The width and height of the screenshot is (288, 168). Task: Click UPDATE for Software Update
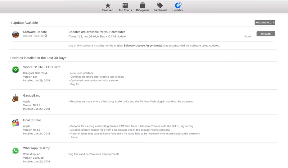tap(266, 34)
